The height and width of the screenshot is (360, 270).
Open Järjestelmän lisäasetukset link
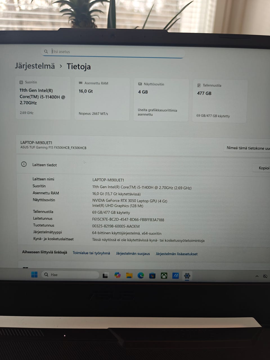tap(177, 254)
